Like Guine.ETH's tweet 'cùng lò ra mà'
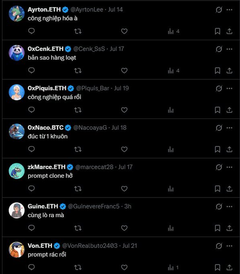Viewport: 240px width, 274px height. pyautogui.click(x=124, y=228)
